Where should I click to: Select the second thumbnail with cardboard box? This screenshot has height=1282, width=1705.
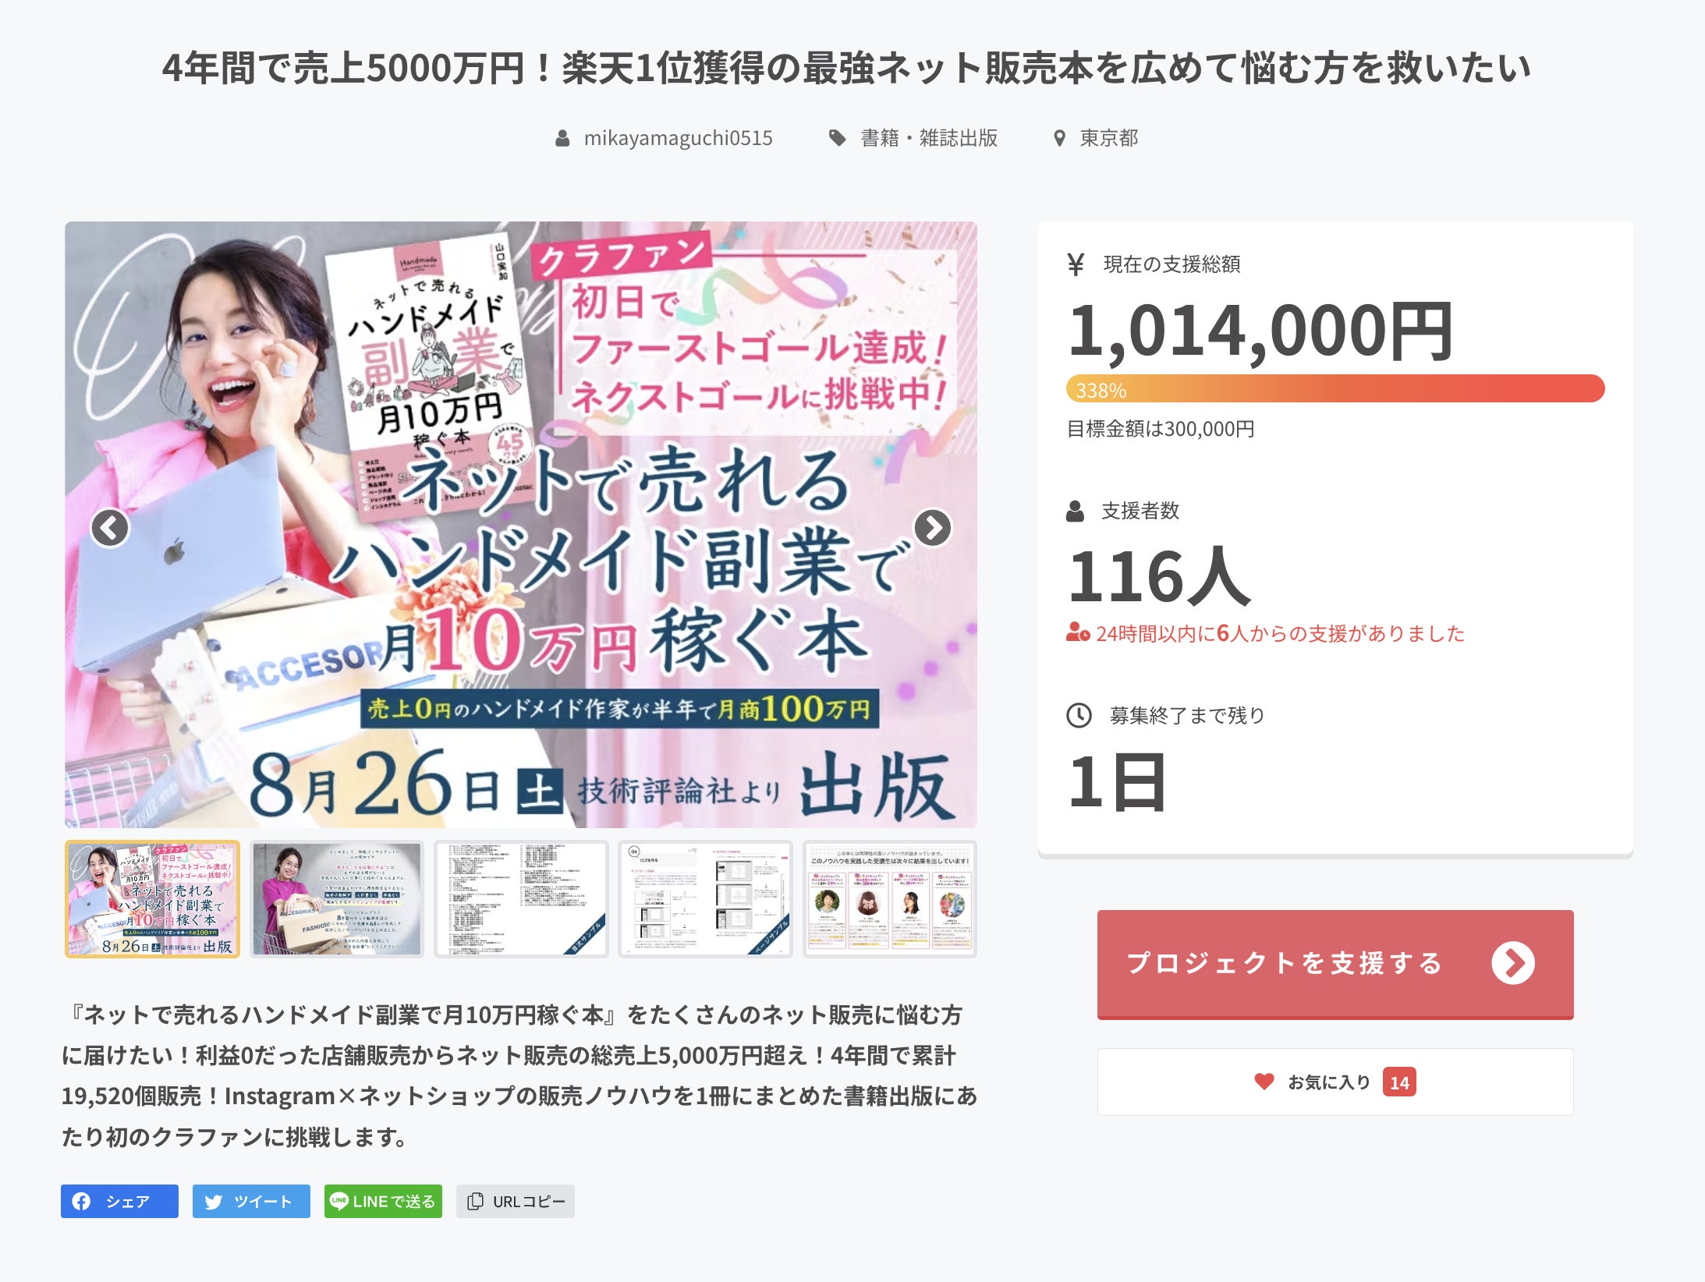[x=337, y=899]
